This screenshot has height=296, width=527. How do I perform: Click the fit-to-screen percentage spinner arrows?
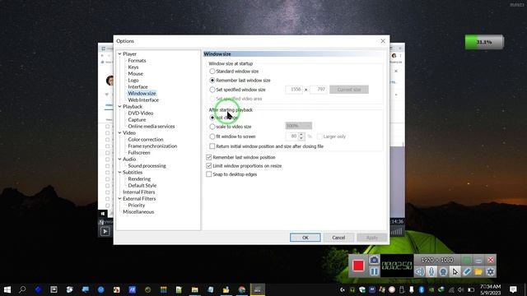pos(301,136)
